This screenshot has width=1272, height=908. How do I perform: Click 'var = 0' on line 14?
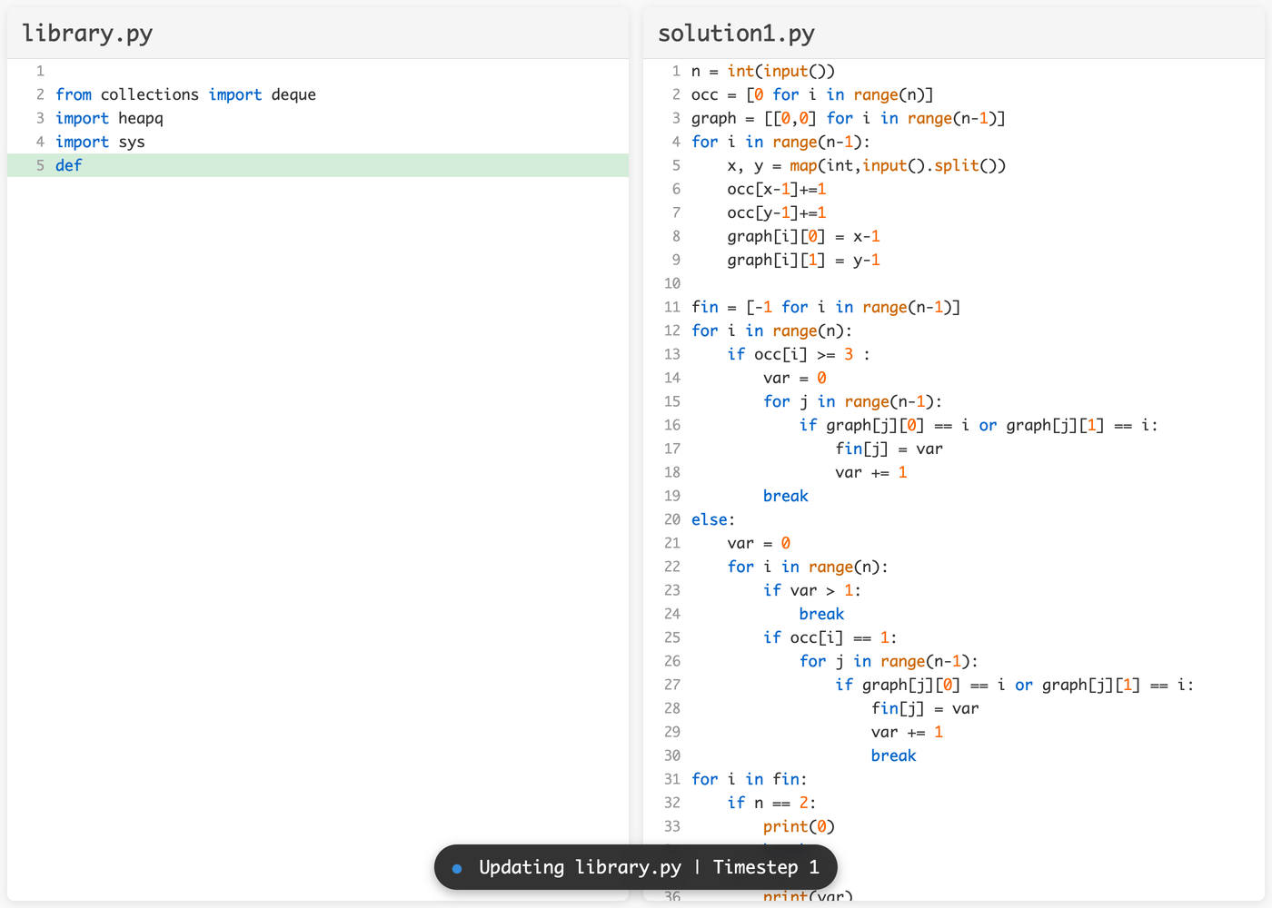click(795, 378)
